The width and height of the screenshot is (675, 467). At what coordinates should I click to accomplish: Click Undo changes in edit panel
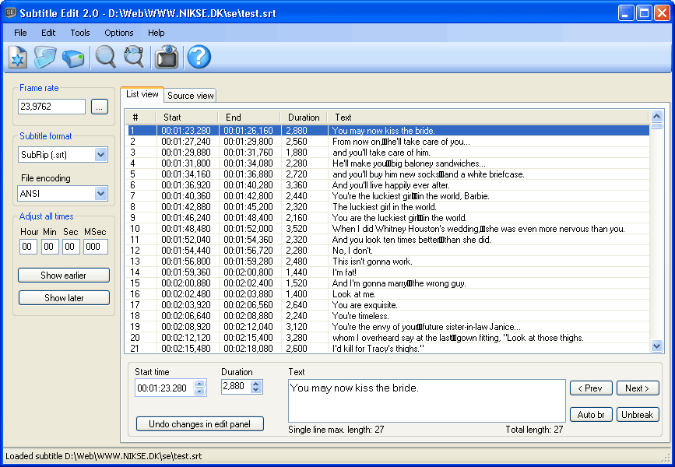[x=200, y=424]
